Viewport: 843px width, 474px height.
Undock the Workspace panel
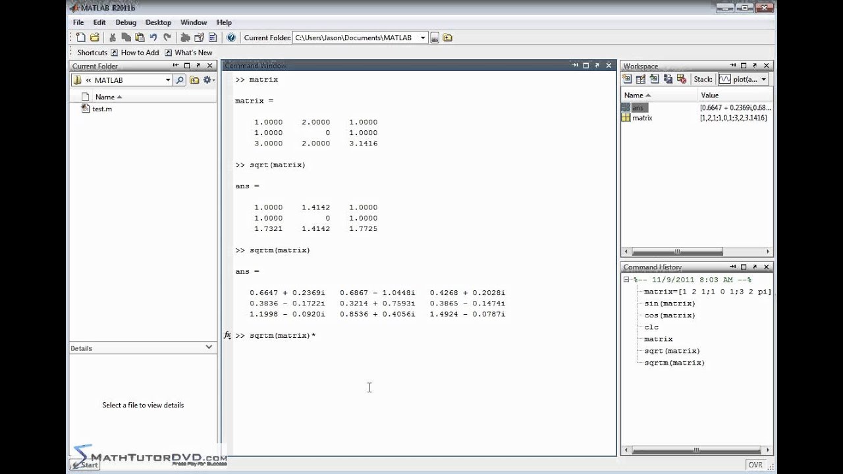(755, 66)
